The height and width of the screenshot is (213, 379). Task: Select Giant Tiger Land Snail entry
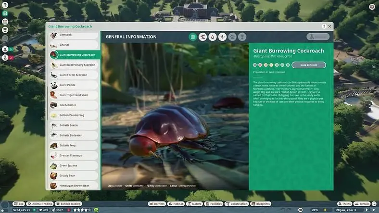(74, 95)
